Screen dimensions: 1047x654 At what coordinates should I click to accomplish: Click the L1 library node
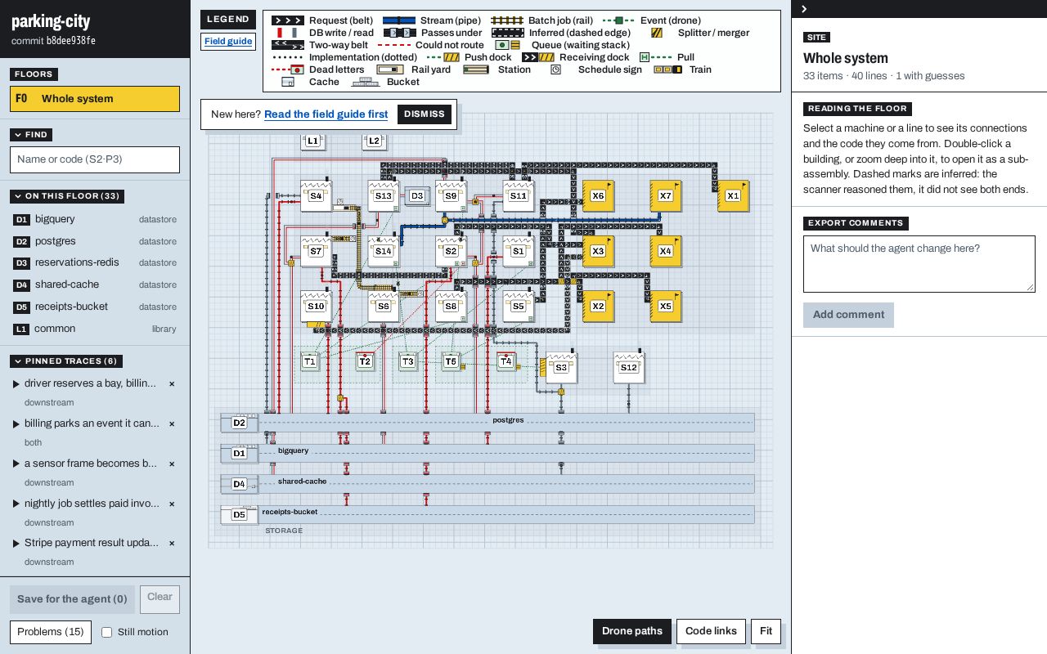coord(312,141)
